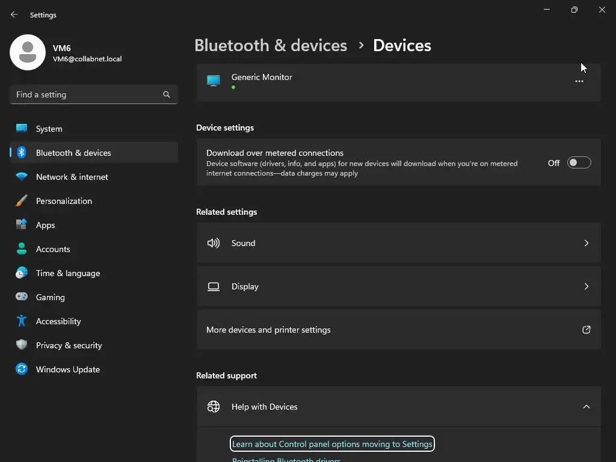The width and height of the screenshot is (616, 462).
Task: Open Control panel options moving to Settings link
Action: pos(332,444)
